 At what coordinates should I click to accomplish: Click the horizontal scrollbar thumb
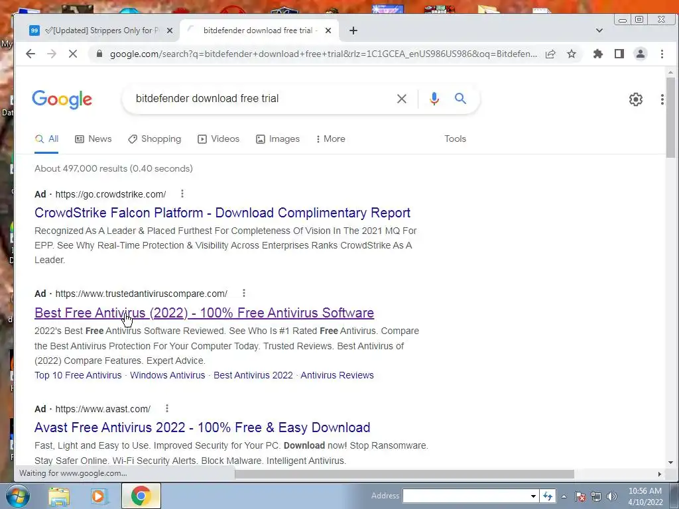[404, 475]
